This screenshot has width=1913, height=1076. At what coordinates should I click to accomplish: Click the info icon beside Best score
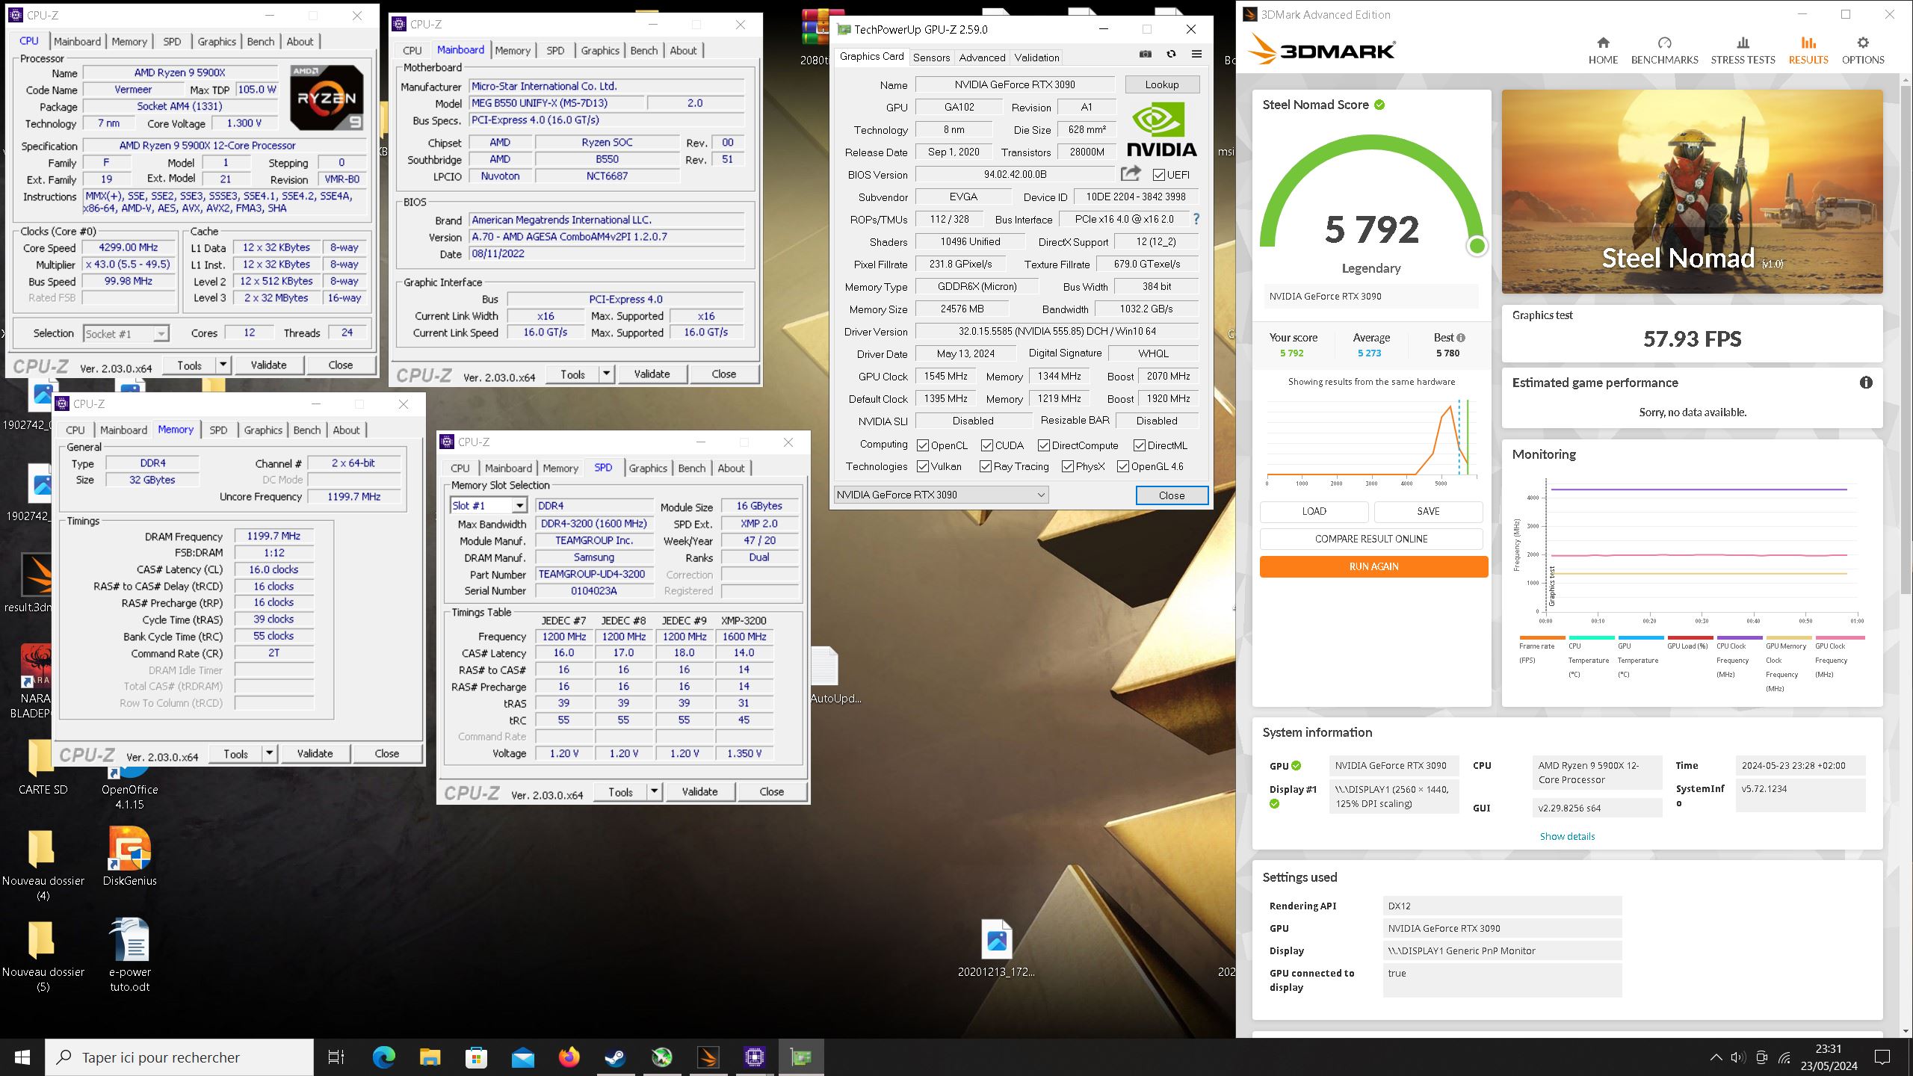pos(1461,338)
